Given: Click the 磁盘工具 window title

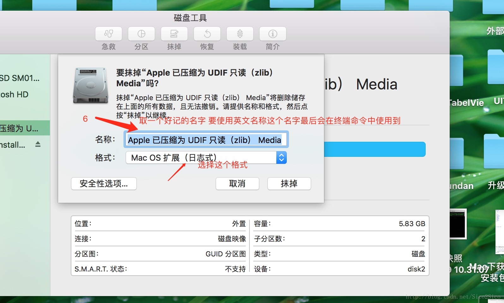Looking at the screenshot, I should 190,18.
